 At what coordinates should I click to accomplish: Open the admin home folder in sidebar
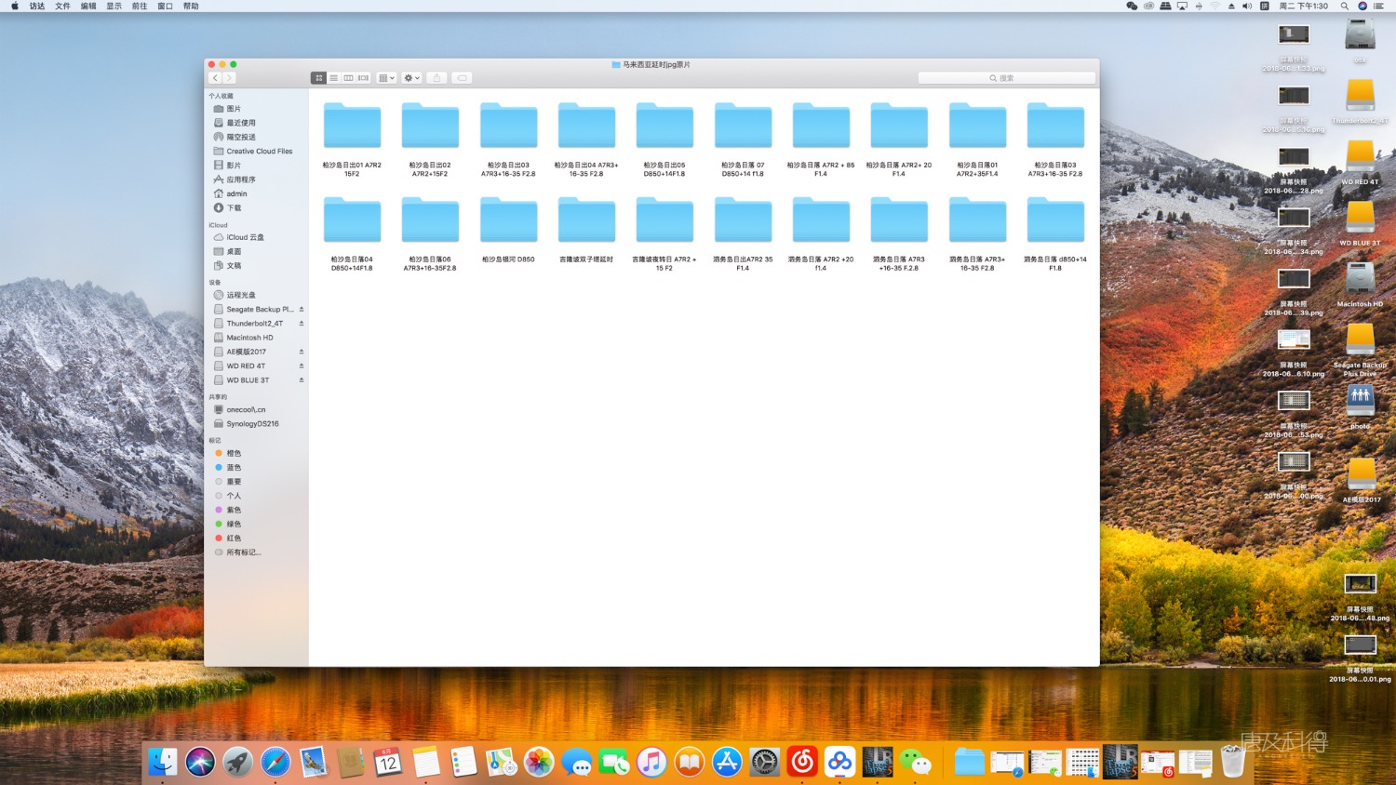coord(236,193)
